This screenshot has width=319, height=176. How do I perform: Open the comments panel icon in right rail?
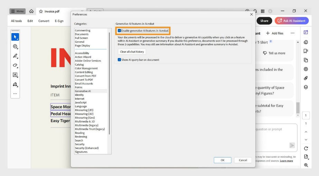pyautogui.click(x=306, y=42)
